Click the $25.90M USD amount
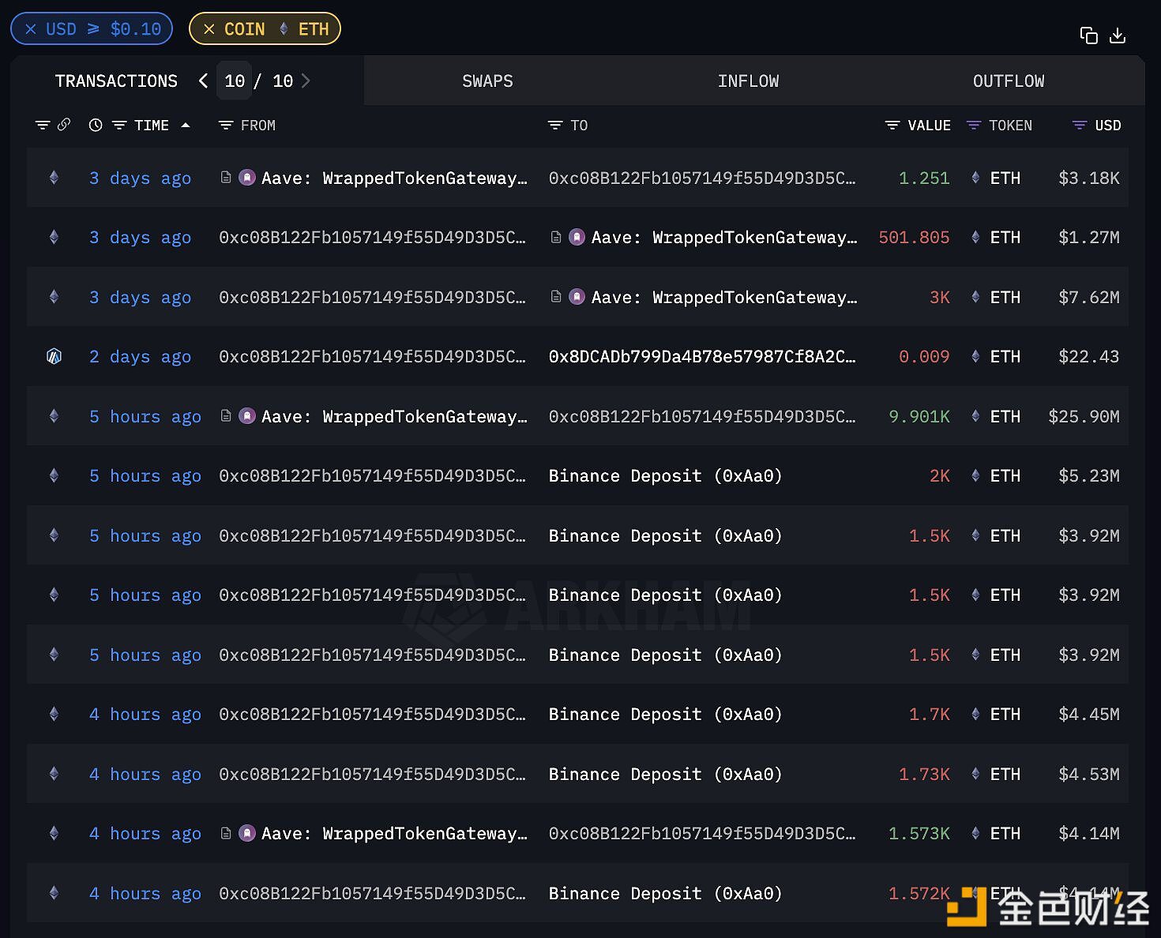The height and width of the screenshot is (938, 1161). (1084, 417)
